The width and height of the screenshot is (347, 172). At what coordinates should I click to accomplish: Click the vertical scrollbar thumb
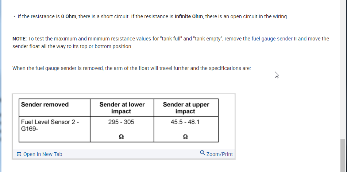pos(343,155)
